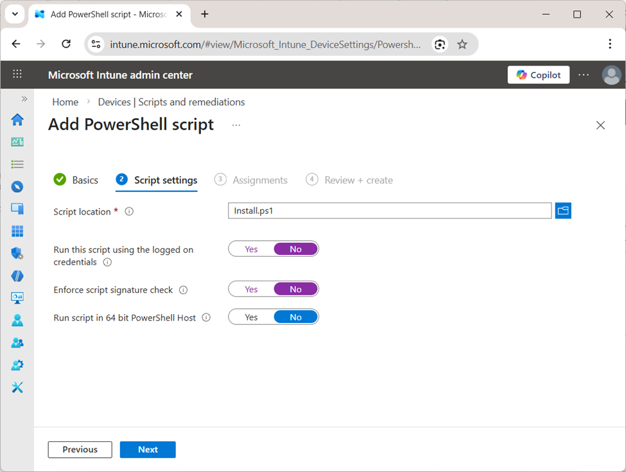626x472 pixels.
Task: Open Endpoint security shield icon
Action: point(17,253)
